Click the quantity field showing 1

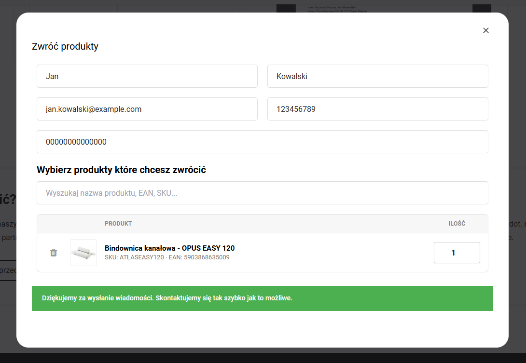[457, 253]
